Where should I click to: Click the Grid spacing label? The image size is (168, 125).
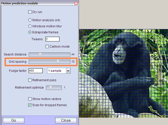point(17,61)
